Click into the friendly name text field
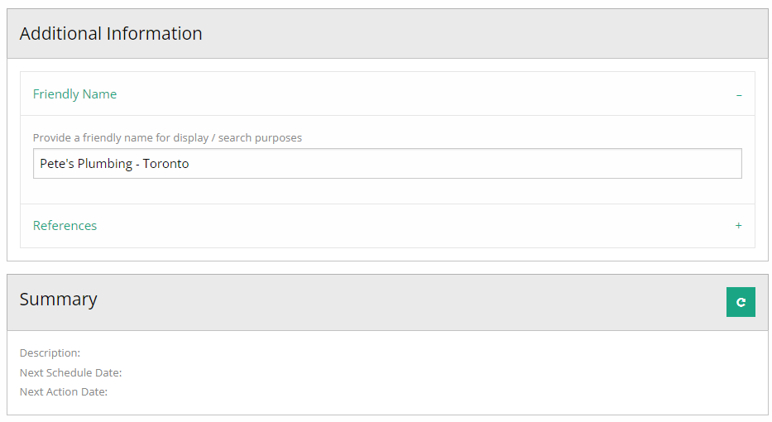 tap(387, 164)
